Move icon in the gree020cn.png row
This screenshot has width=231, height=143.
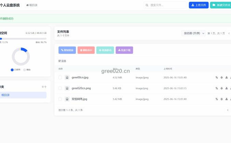click(x=221, y=88)
